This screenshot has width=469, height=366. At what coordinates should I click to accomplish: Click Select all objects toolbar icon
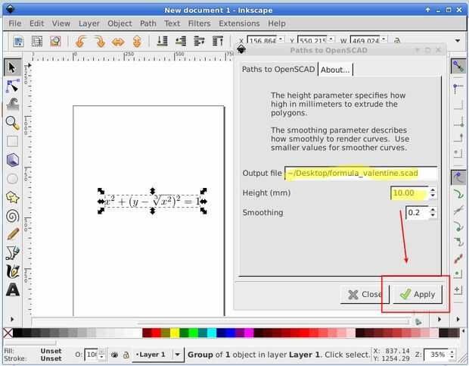19,42
